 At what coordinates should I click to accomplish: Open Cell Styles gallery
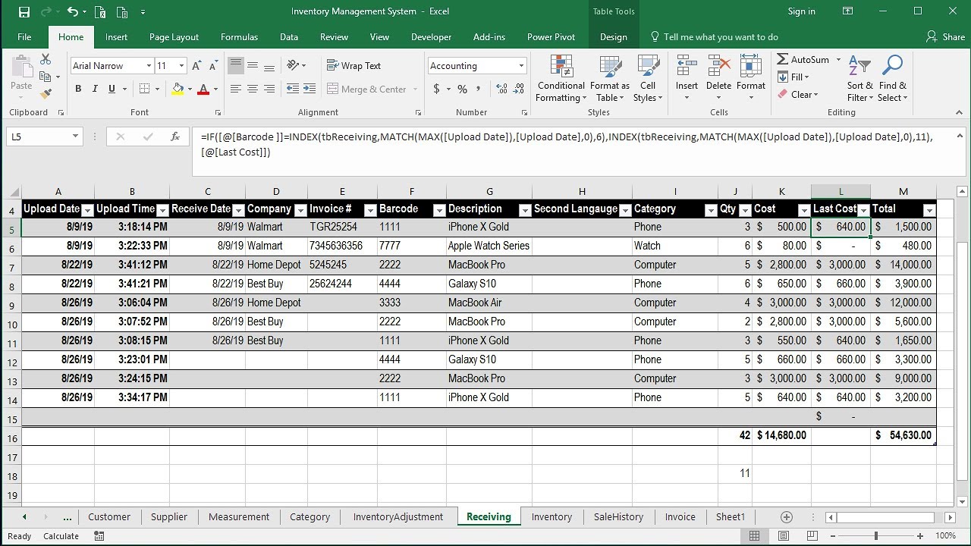click(648, 78)
